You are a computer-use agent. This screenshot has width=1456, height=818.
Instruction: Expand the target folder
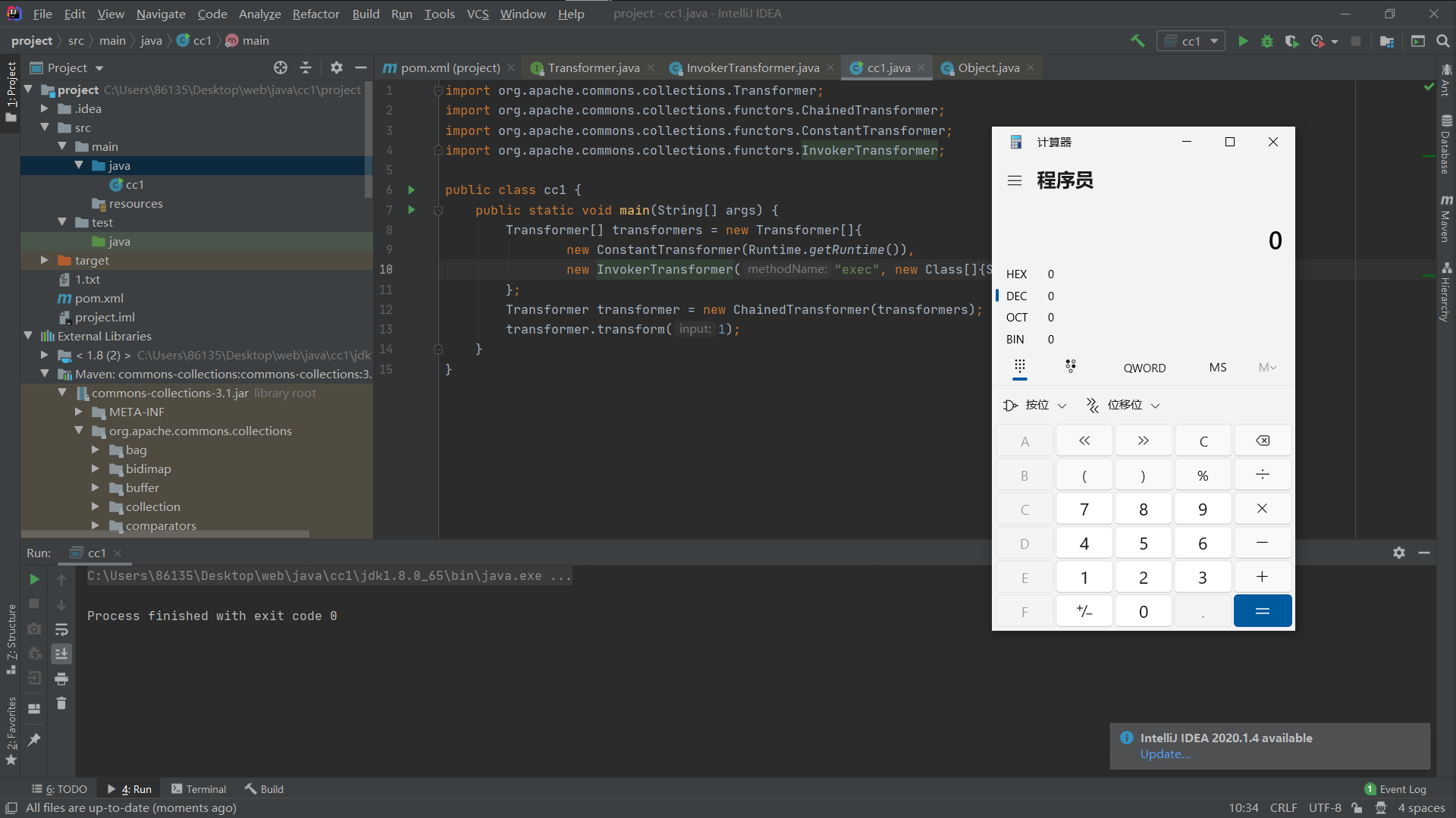[45, 260]
